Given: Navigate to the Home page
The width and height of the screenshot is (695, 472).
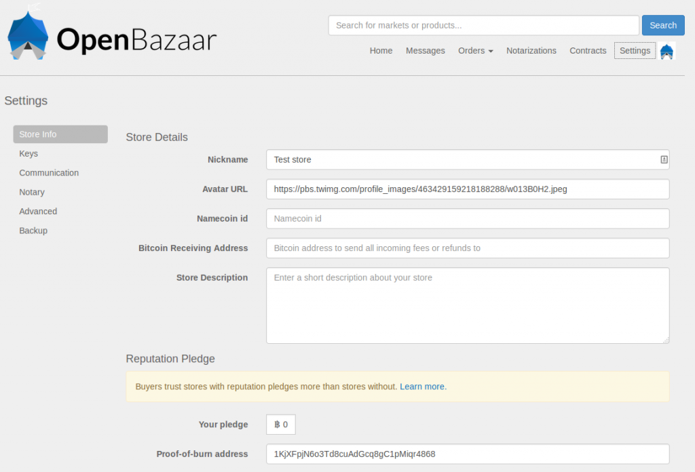Looking at the screenshot, I should 381,50.
